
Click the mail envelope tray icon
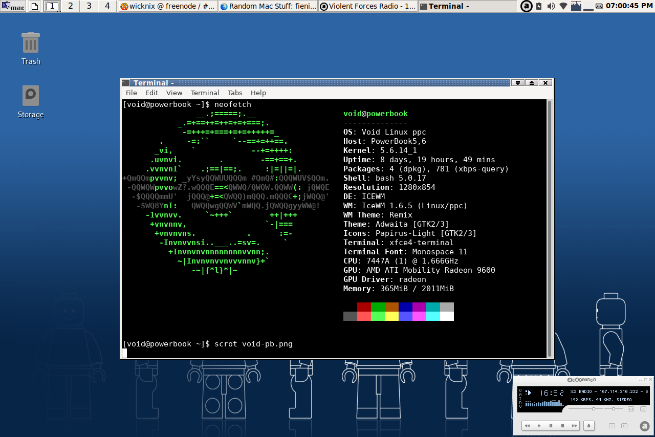point(599,7)
